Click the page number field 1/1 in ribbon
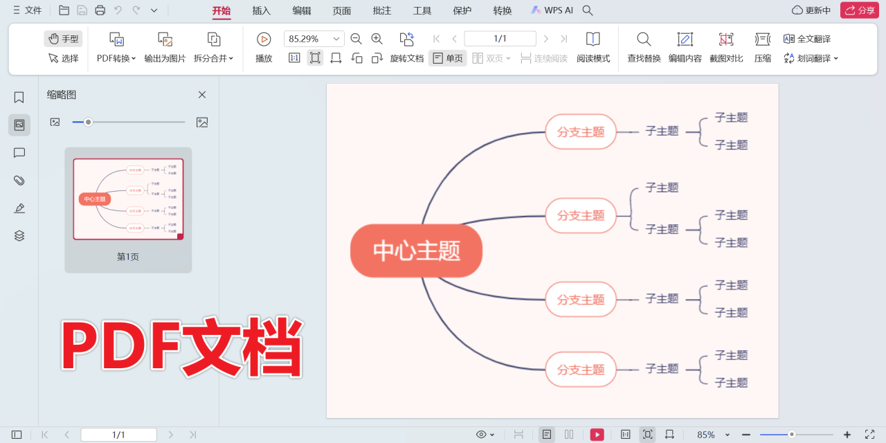 500,39
